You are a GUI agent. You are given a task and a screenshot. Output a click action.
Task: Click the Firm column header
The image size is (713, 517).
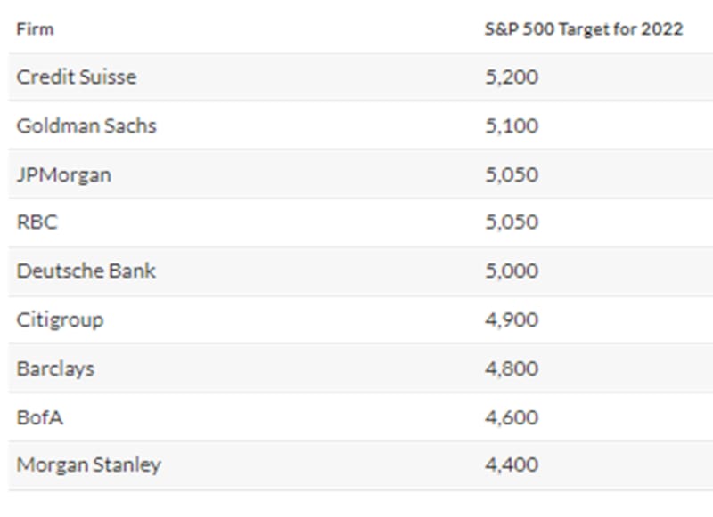click(x=35, y=29)
